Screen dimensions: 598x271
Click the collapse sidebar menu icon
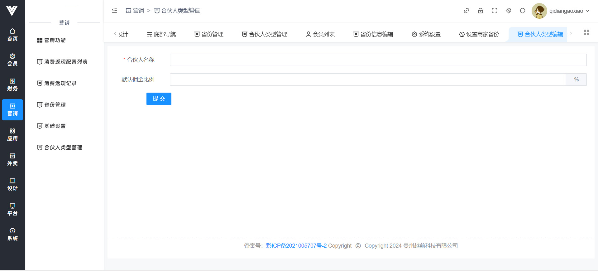114,11
